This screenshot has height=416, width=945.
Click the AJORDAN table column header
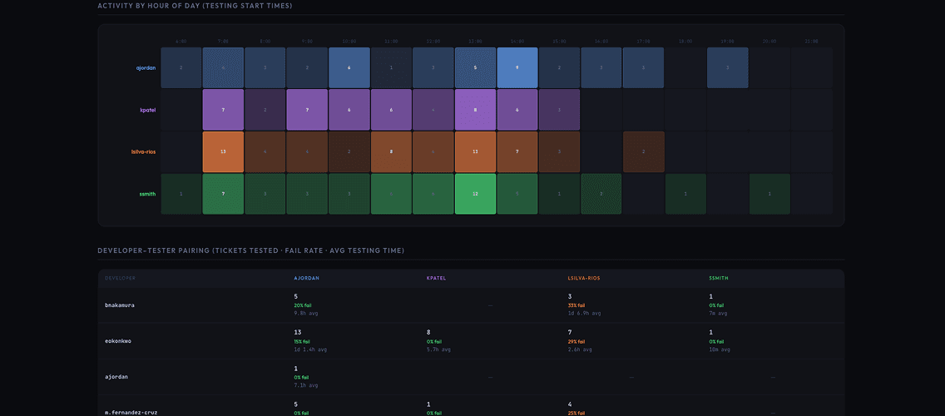pos(306,279)
